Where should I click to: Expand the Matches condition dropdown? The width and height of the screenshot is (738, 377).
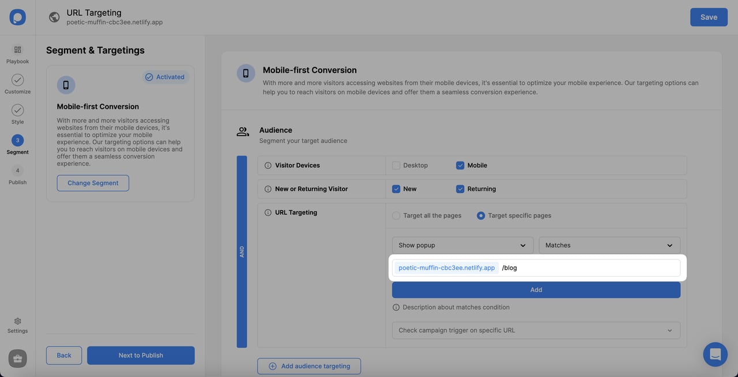point(609,245)
